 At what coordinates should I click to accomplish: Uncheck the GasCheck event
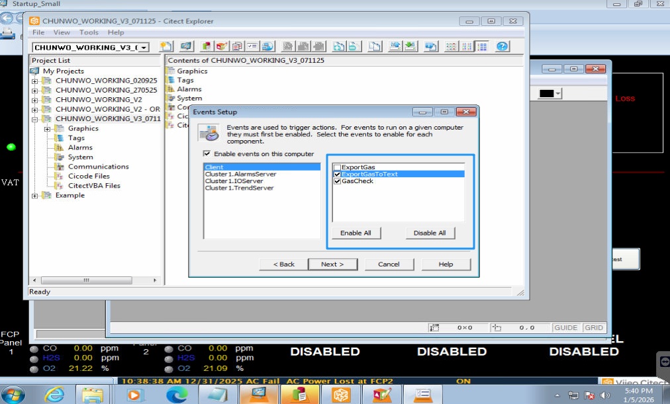tap(338, 181)
